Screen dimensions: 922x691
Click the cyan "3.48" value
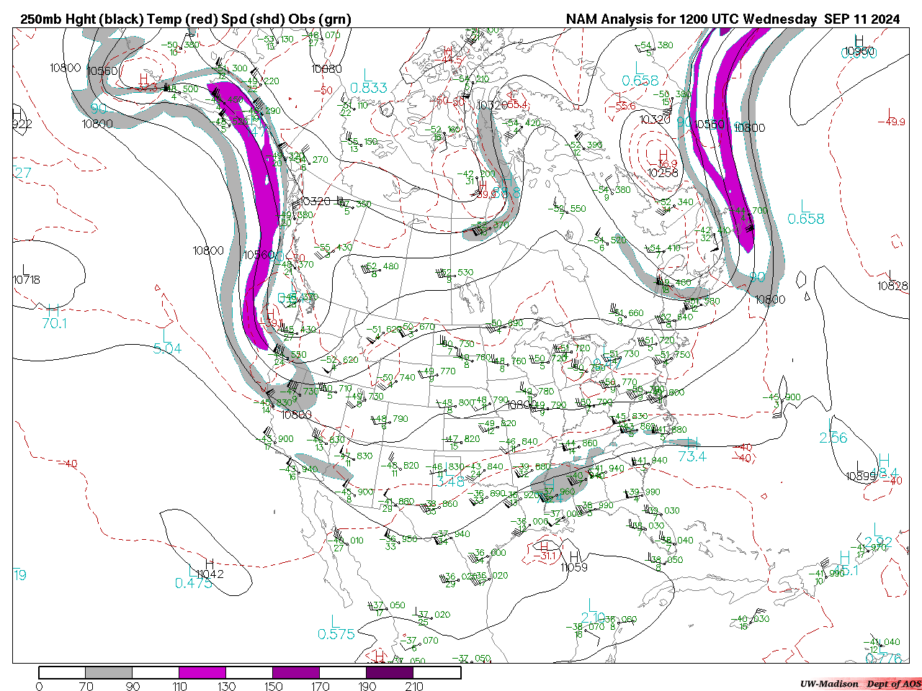452,482
